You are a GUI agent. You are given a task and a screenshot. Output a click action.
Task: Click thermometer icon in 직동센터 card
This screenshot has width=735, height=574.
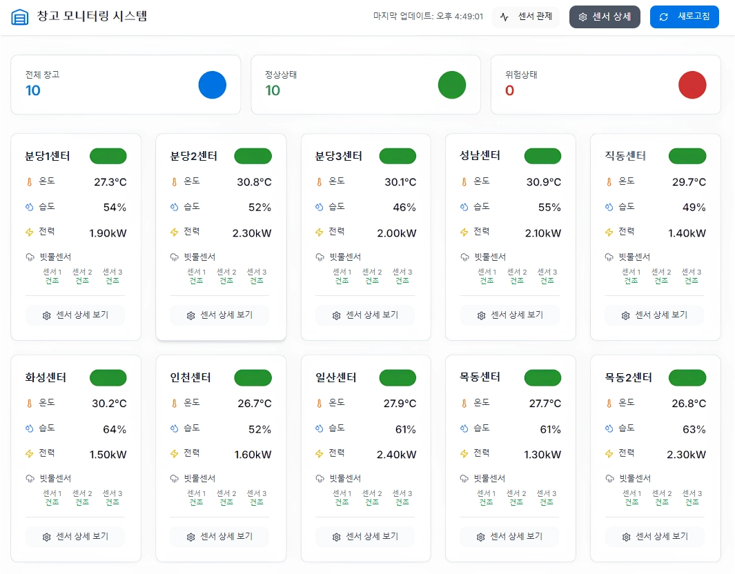(x=609, y=182)
